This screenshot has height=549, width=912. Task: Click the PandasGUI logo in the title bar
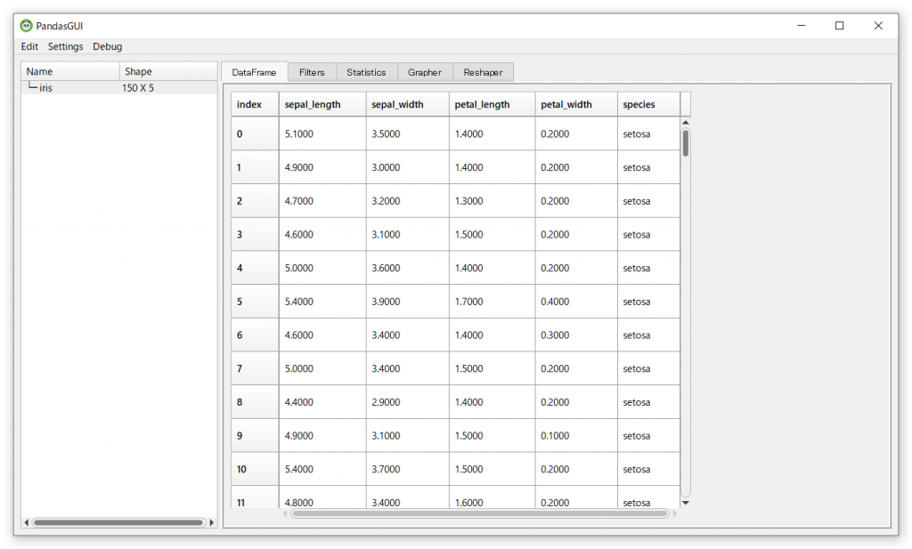tap(27, 26)
